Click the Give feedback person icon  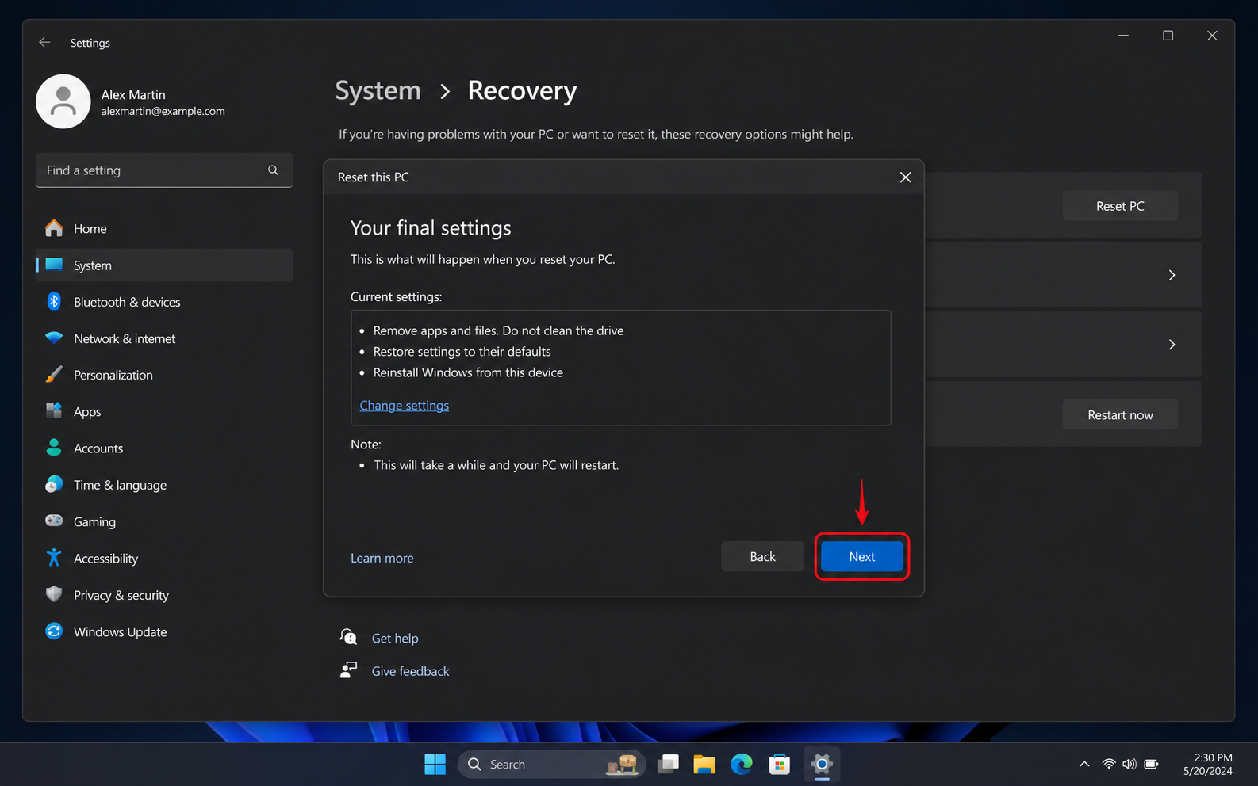click(x=348, y=670)
